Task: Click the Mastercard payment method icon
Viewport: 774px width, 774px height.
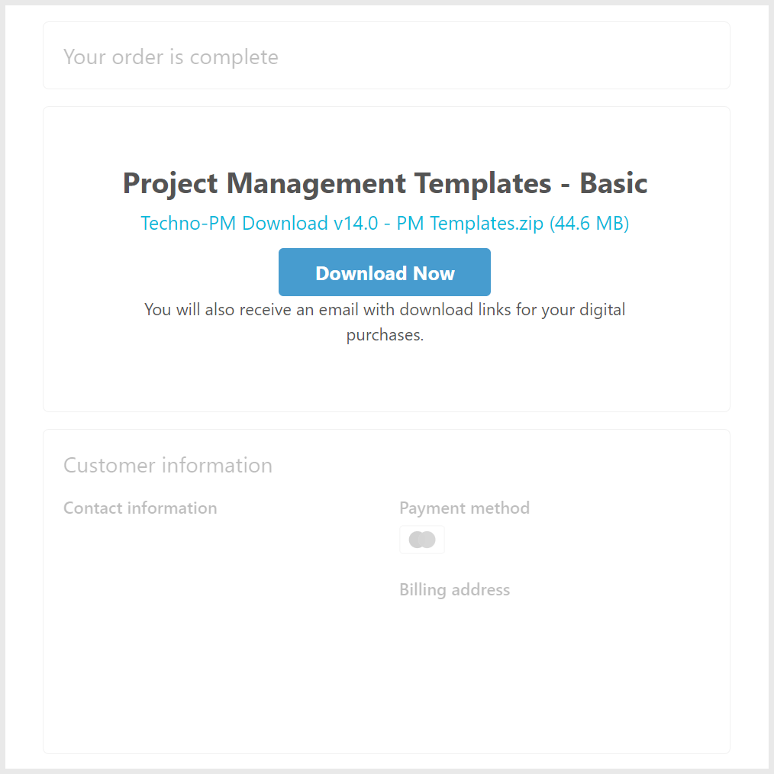Action: tap(422, 540)
